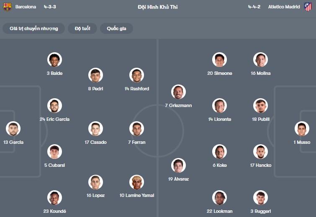Open Pedri's player avatar

click(x=95, y=75)
